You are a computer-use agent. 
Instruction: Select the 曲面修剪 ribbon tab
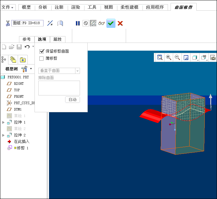(x=184, y=7)
